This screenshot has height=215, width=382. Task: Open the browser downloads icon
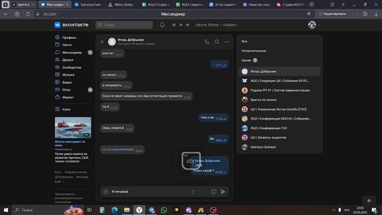pyautogui.click(x=376, y=14)
